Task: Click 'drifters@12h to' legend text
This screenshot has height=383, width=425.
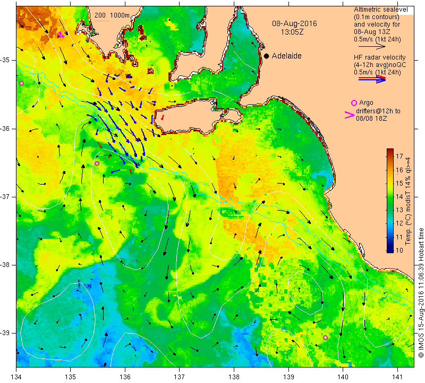Action: click(x=378, y=111)
